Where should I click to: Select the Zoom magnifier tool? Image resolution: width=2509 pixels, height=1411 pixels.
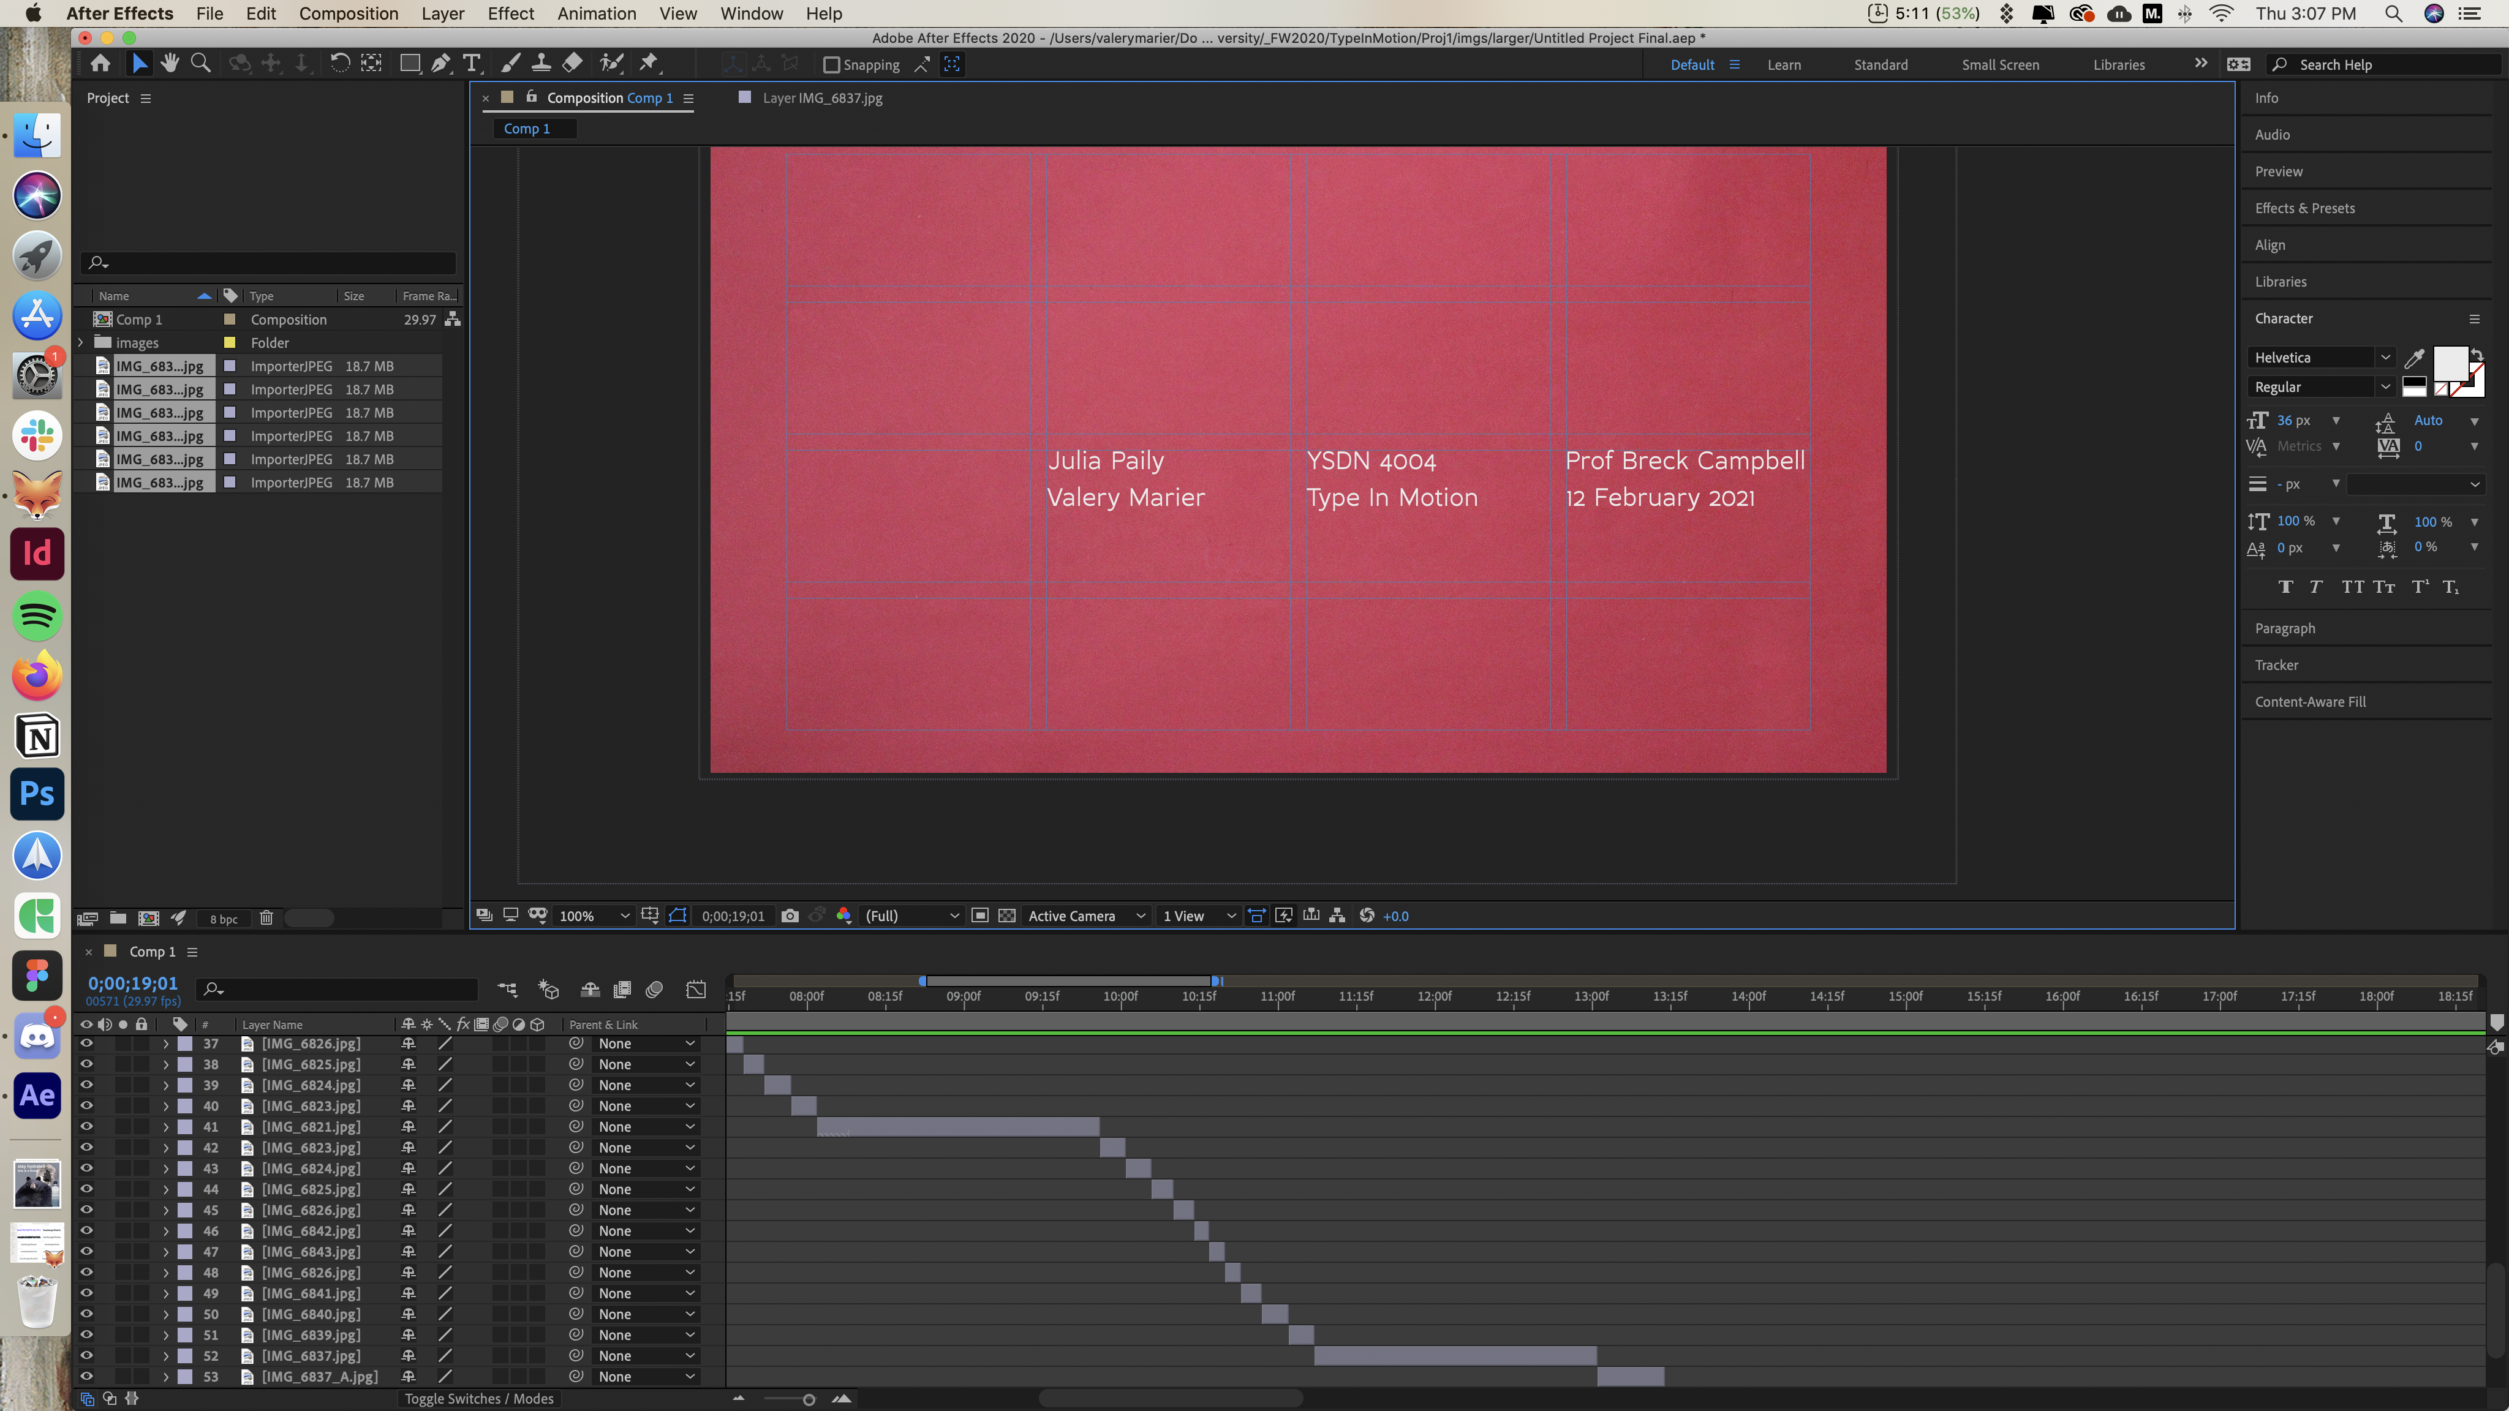point(201,63)
